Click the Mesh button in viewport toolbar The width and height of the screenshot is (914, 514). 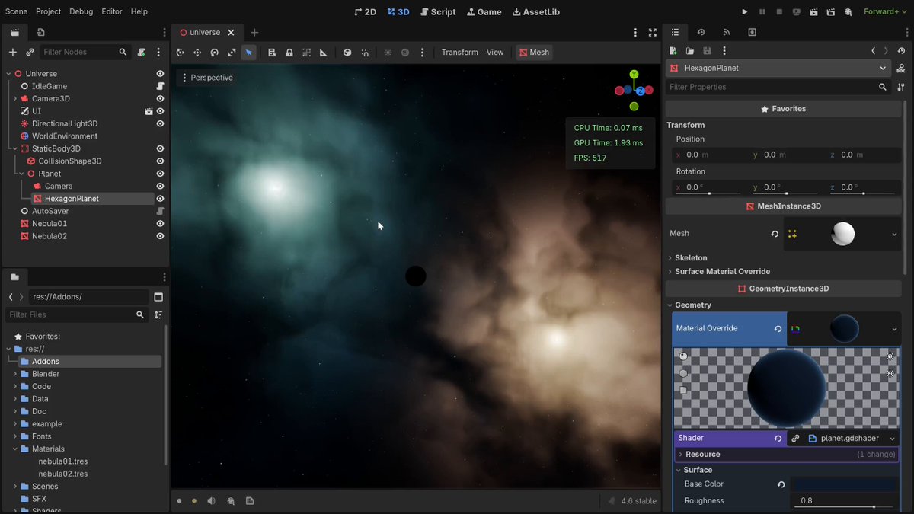[534, 53]
